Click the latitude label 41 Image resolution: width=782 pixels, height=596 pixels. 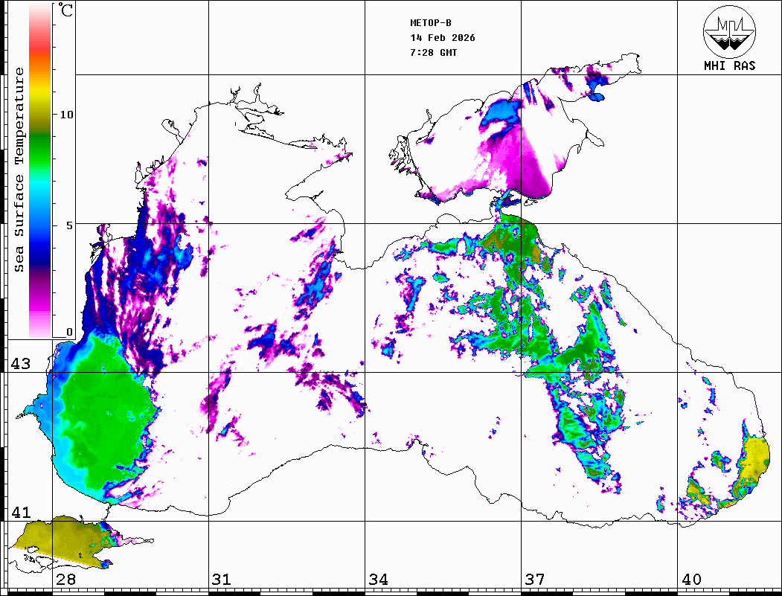[x=20, y=512]
